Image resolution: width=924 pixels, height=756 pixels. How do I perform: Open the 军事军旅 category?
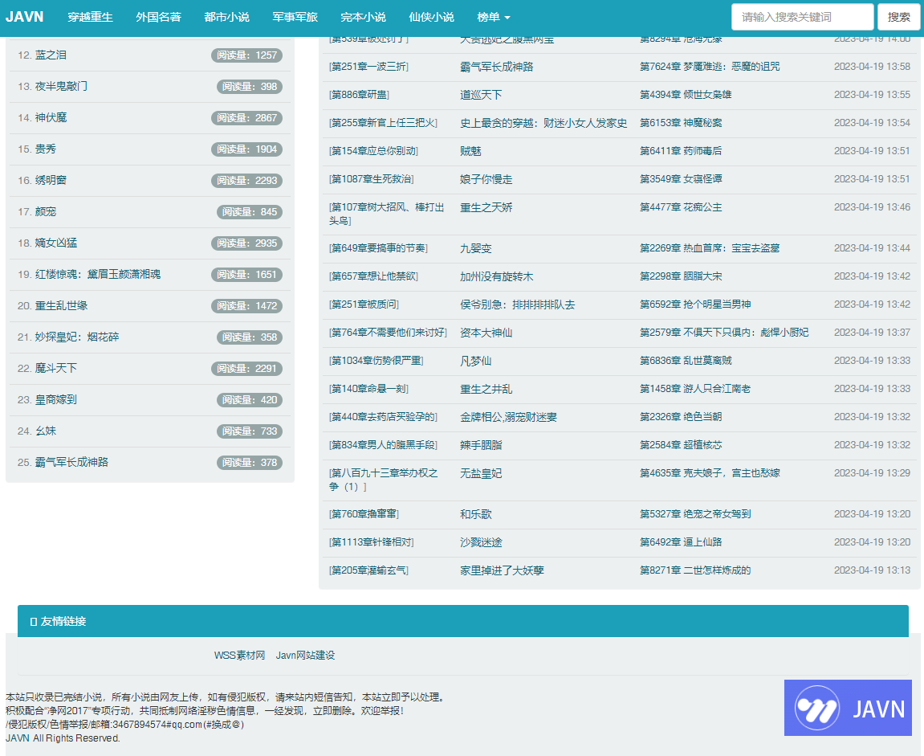point(295,17)
